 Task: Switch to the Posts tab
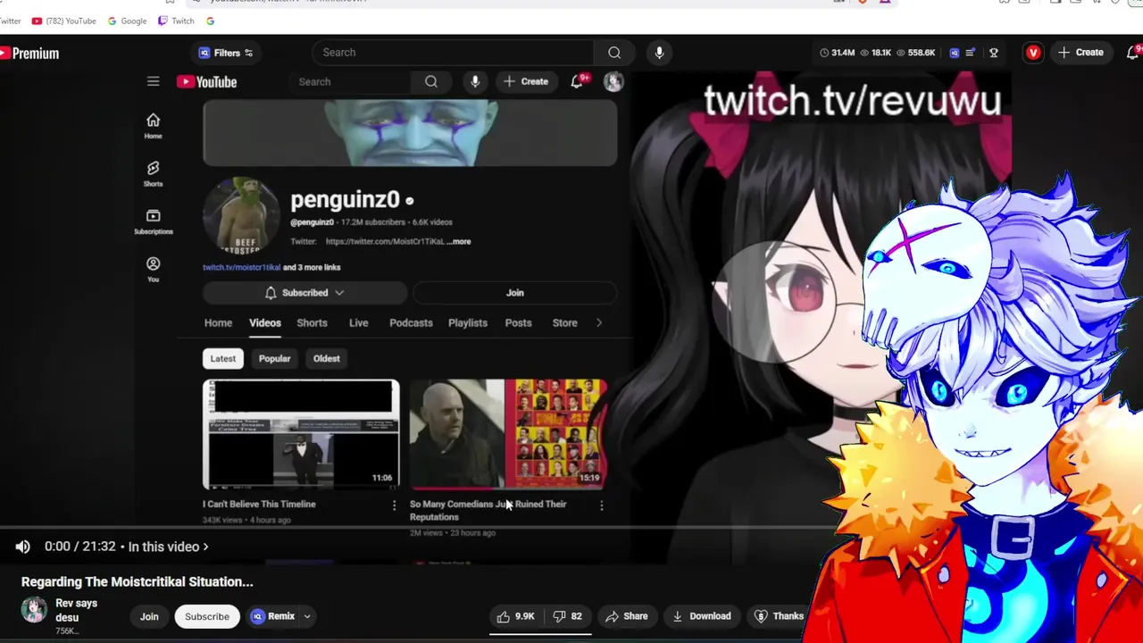click(518, 322)
